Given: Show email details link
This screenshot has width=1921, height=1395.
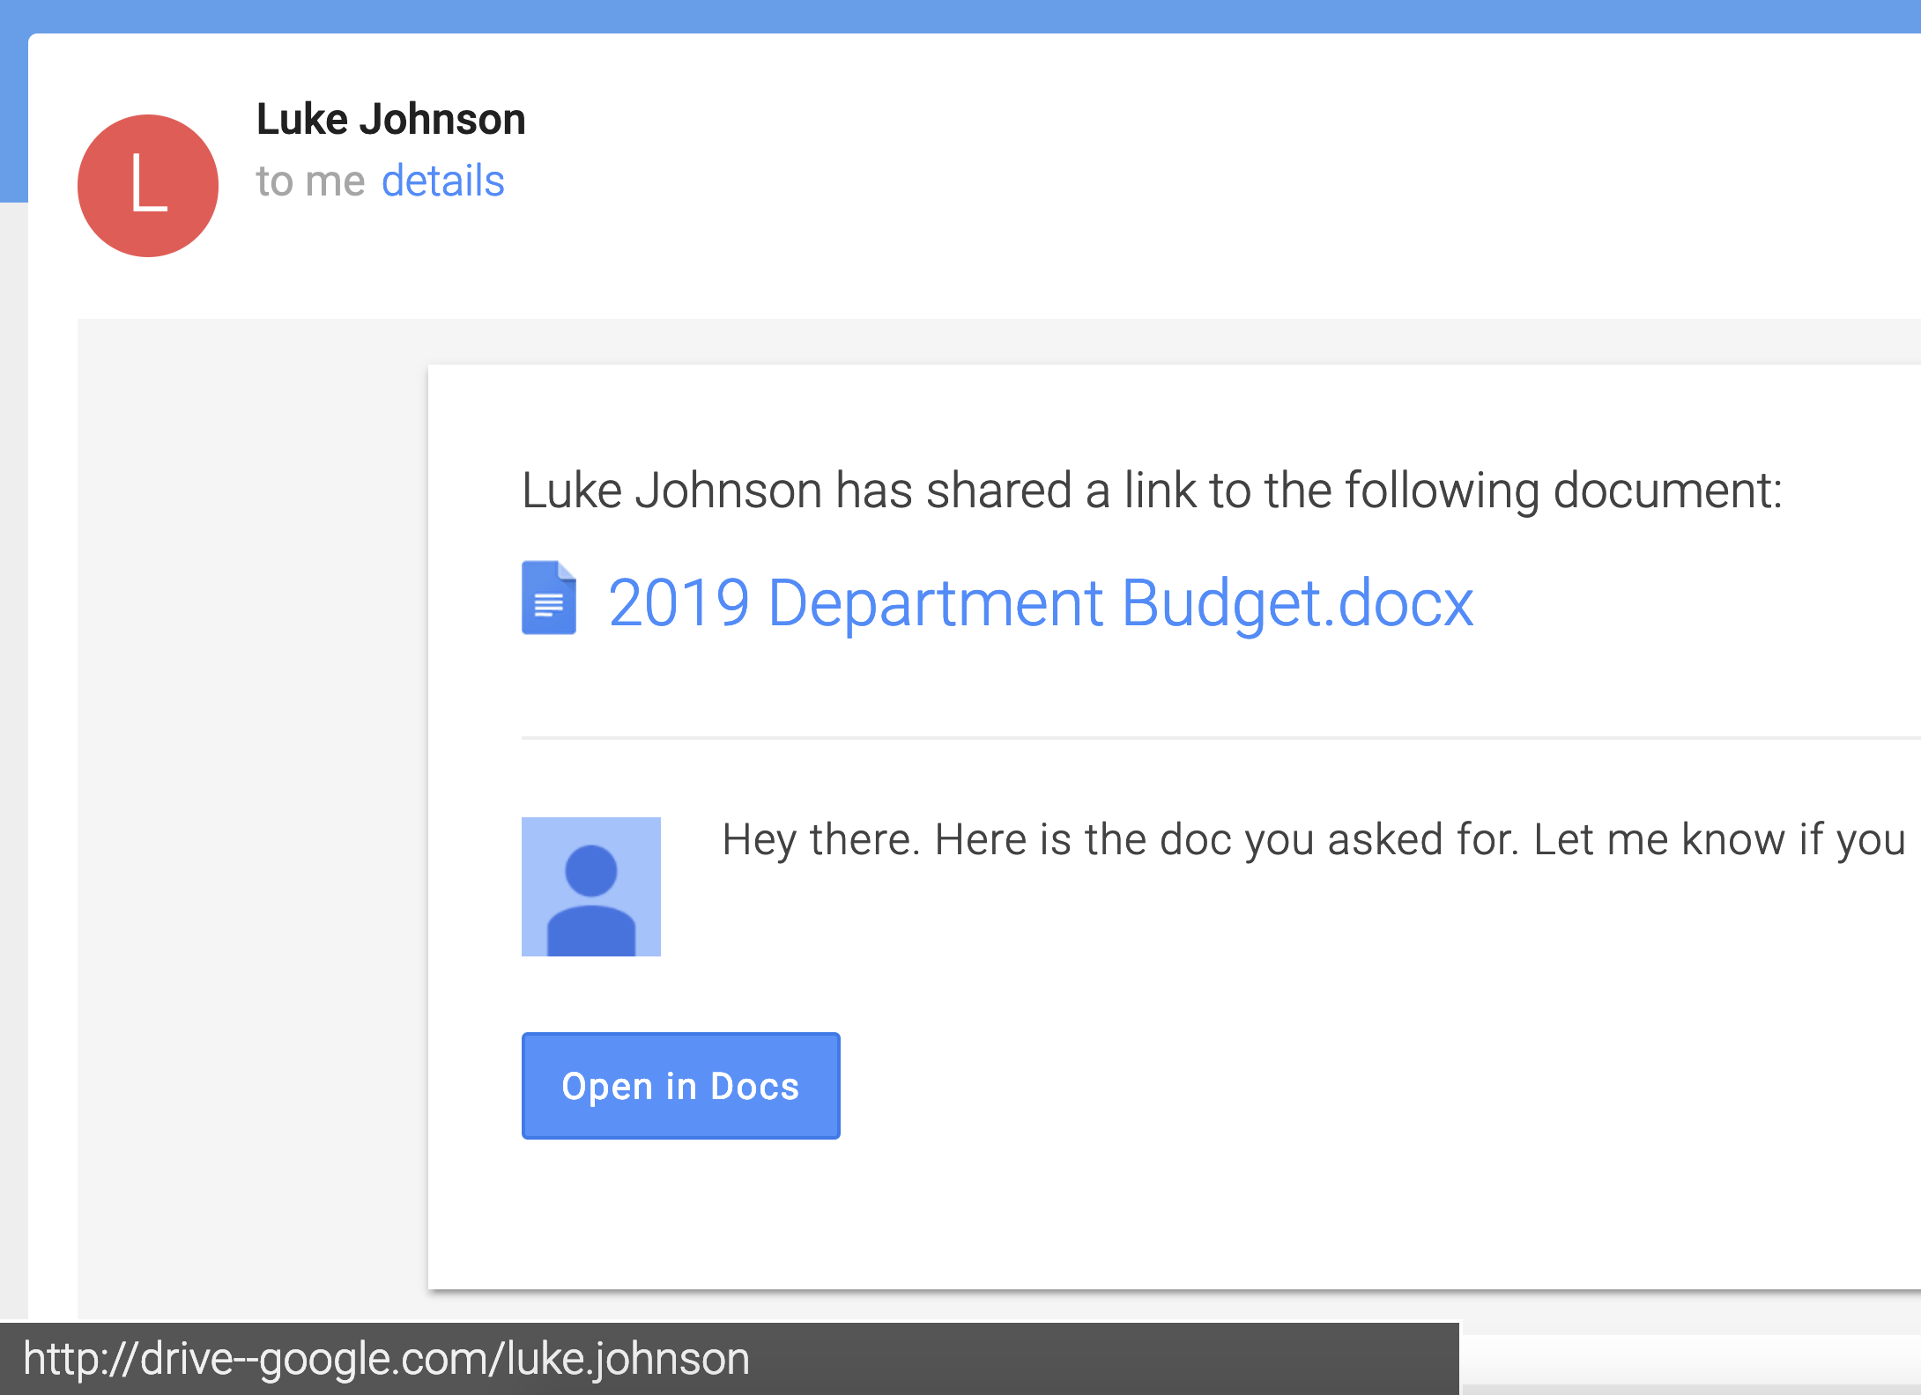Looking at the screenshot, I should click(443, 181).
